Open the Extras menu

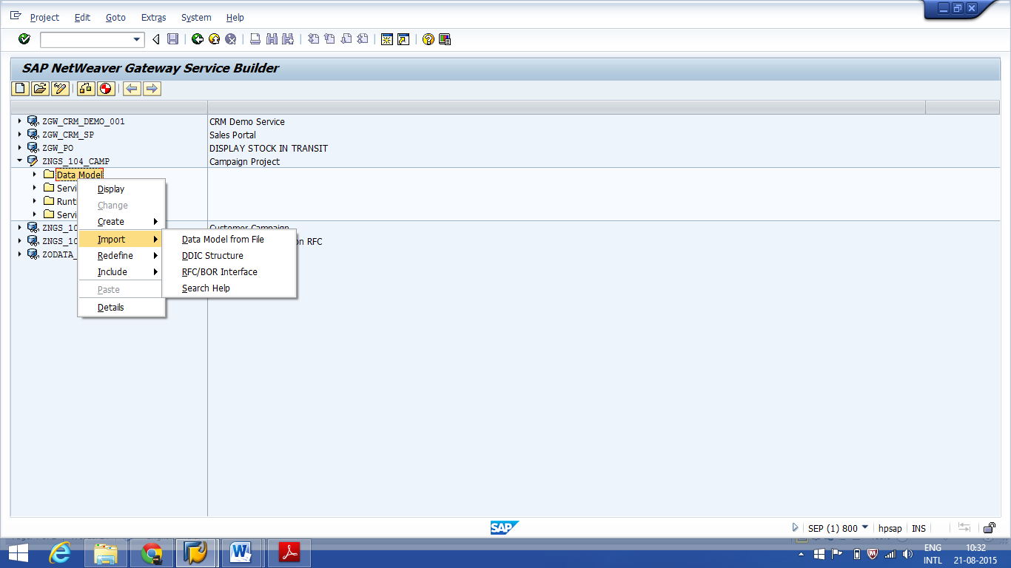153,17
